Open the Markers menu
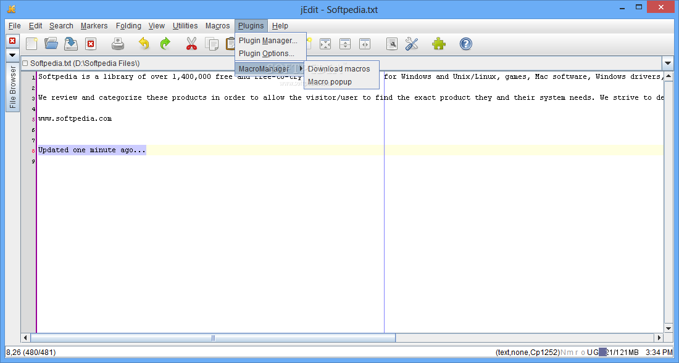Viewport: 679px width, 363px height. (x=94, y=25)
